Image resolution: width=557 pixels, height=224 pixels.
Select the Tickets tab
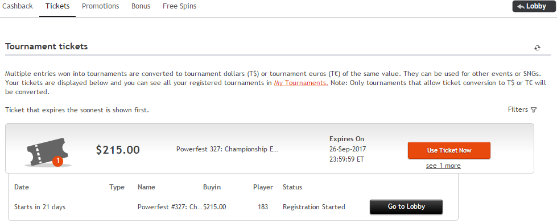[57, 6]
